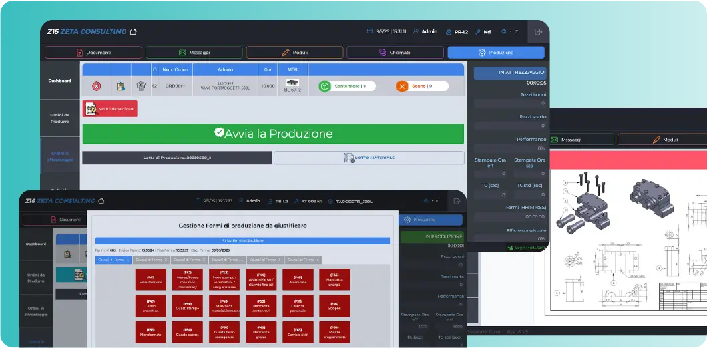Open Moduli da Verificare red button
Screen dimensions: 707x348
click(x=110, y=108)
